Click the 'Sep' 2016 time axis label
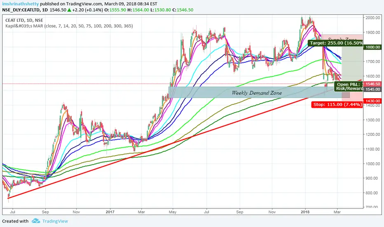Viewport: 384px width, 227px height. click(x=45, y=212)
